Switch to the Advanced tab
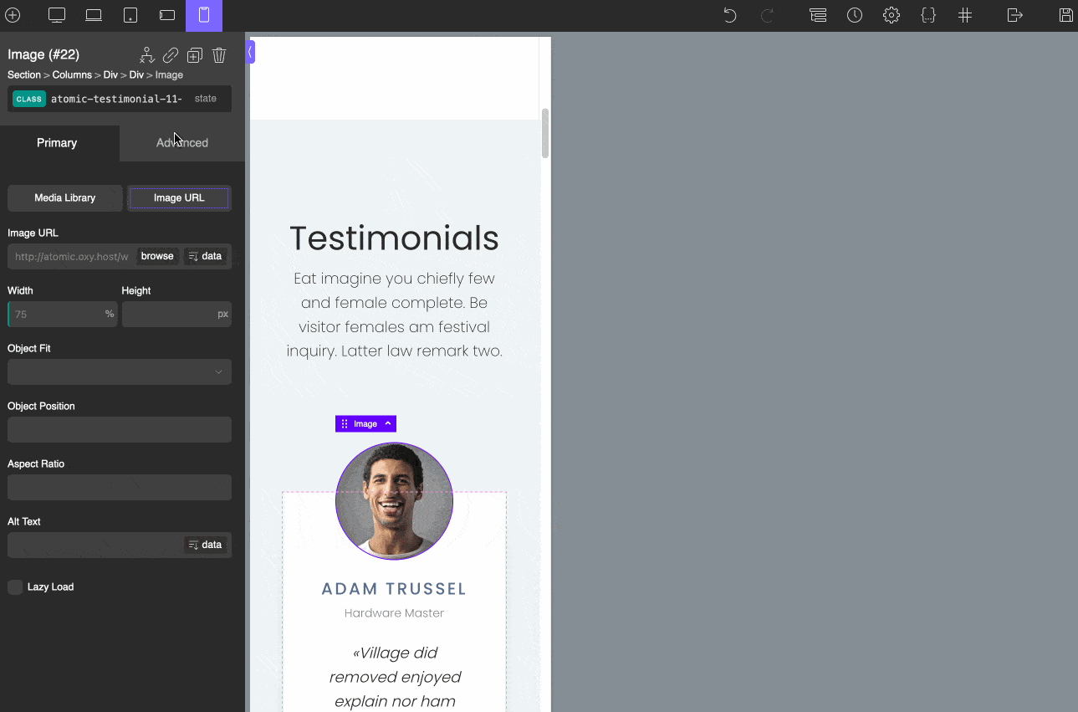The height and width of the screenshot is (712, 1078). click(x=181, y=142)
